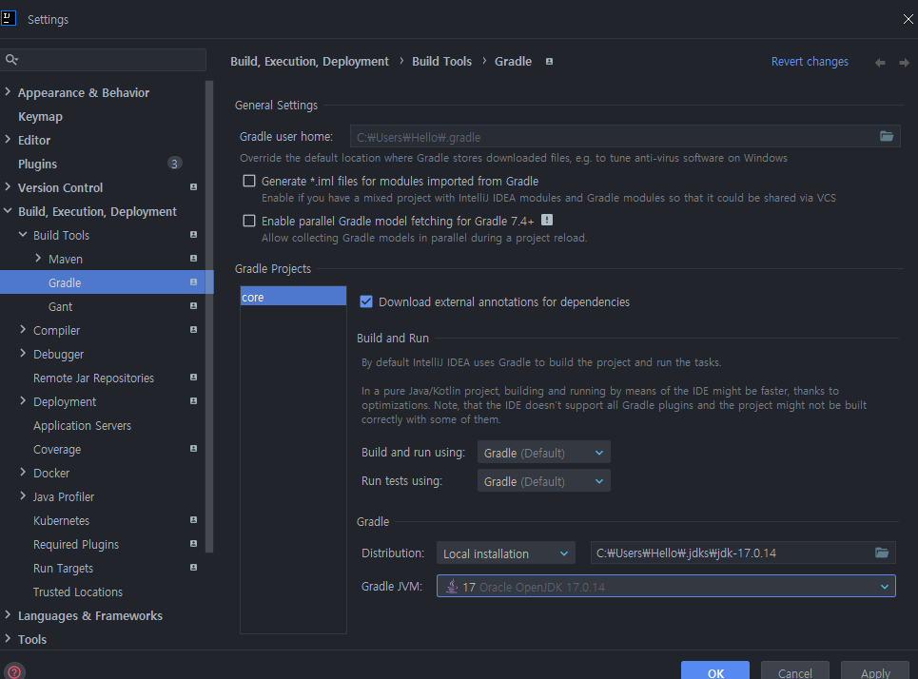Open the Keymap settings page

[x=40, y=116]
